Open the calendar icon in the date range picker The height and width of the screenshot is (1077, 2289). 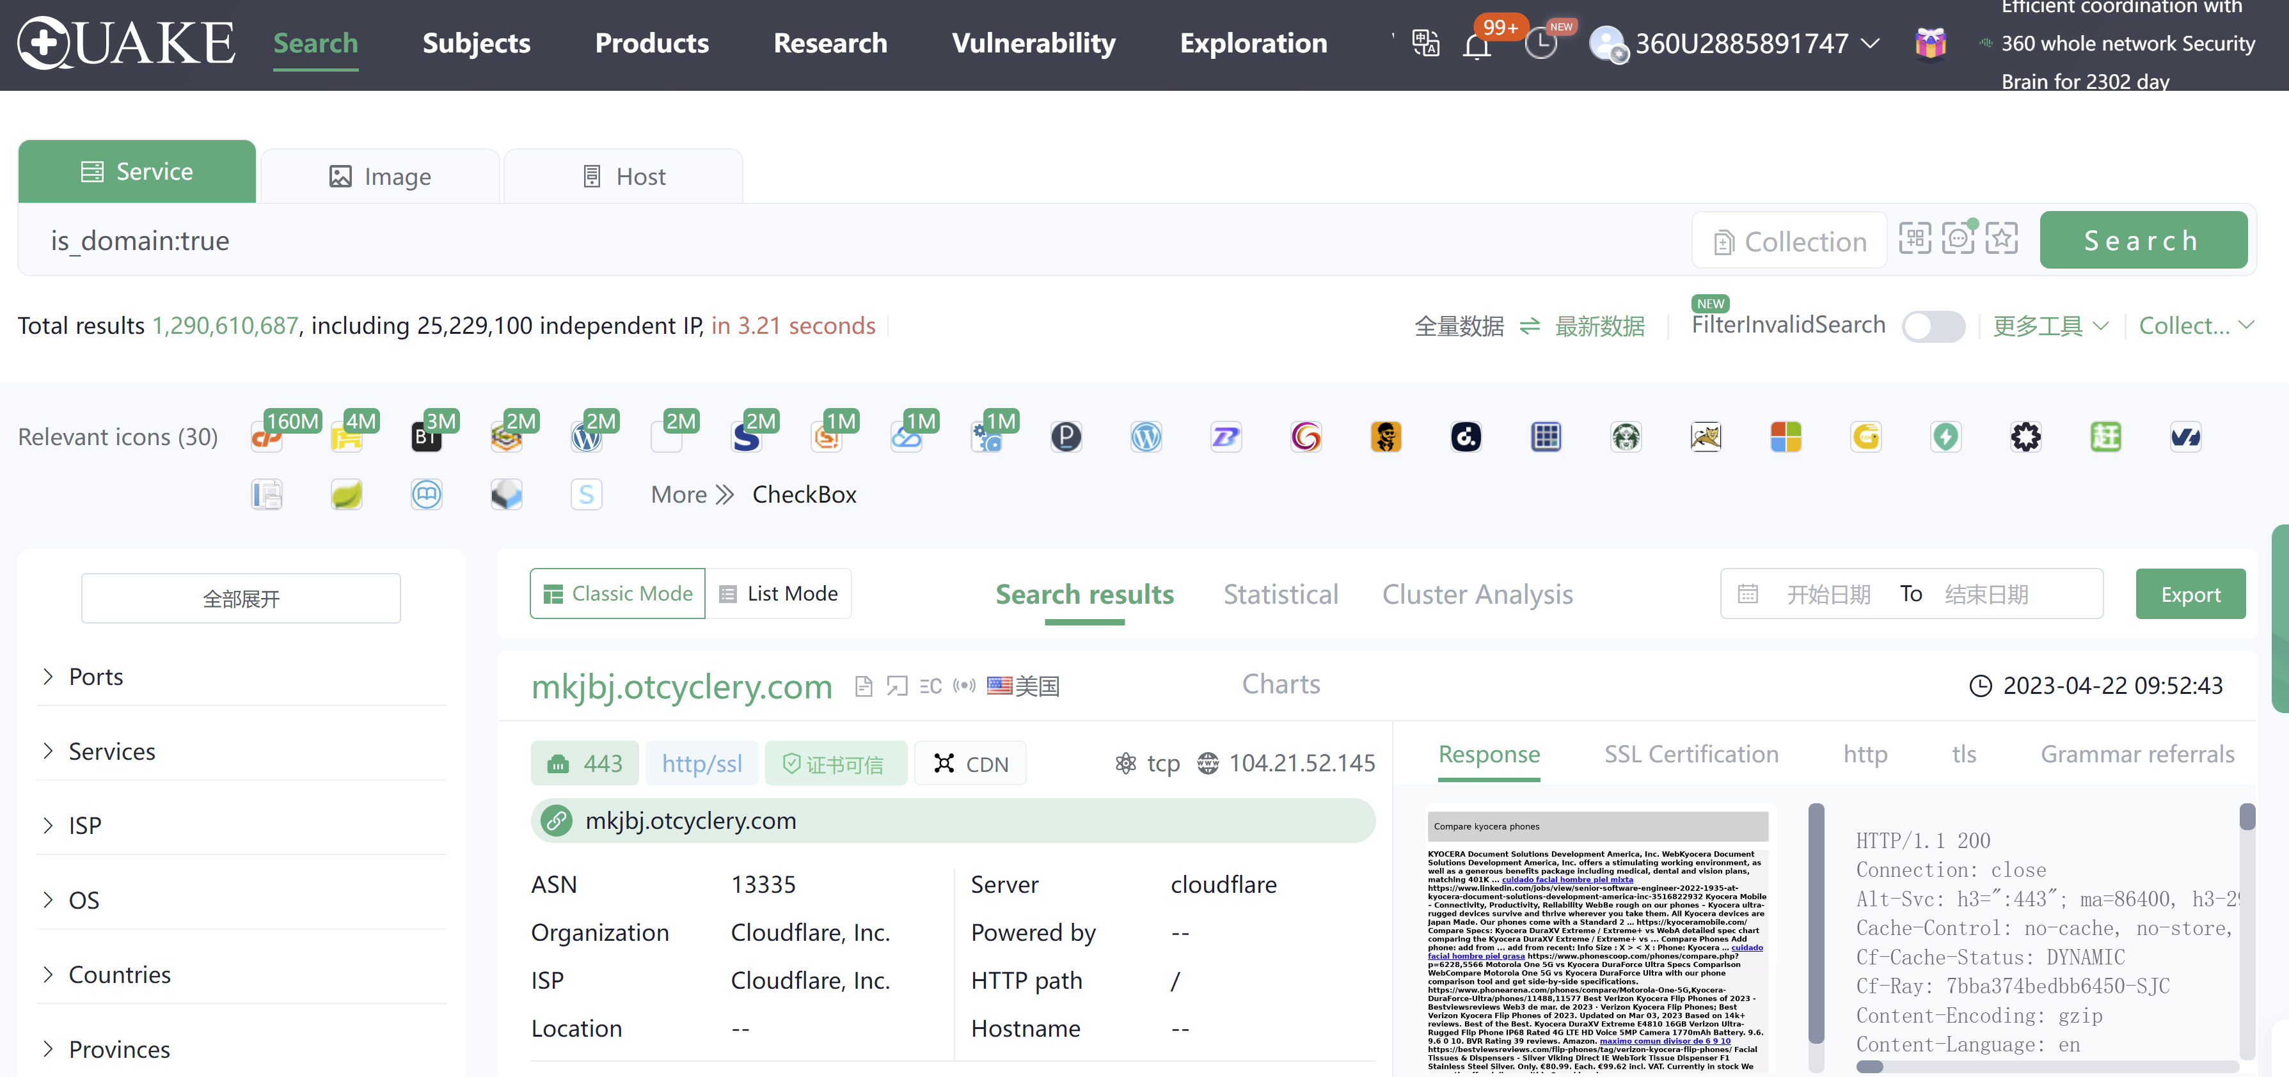pyautogui.click(x=1748, y=594)
